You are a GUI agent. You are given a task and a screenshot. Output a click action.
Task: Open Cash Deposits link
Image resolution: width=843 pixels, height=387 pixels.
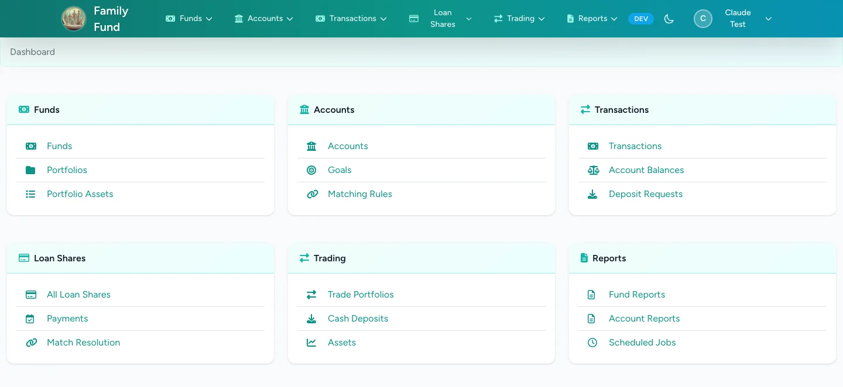click(x=358, y=319)
